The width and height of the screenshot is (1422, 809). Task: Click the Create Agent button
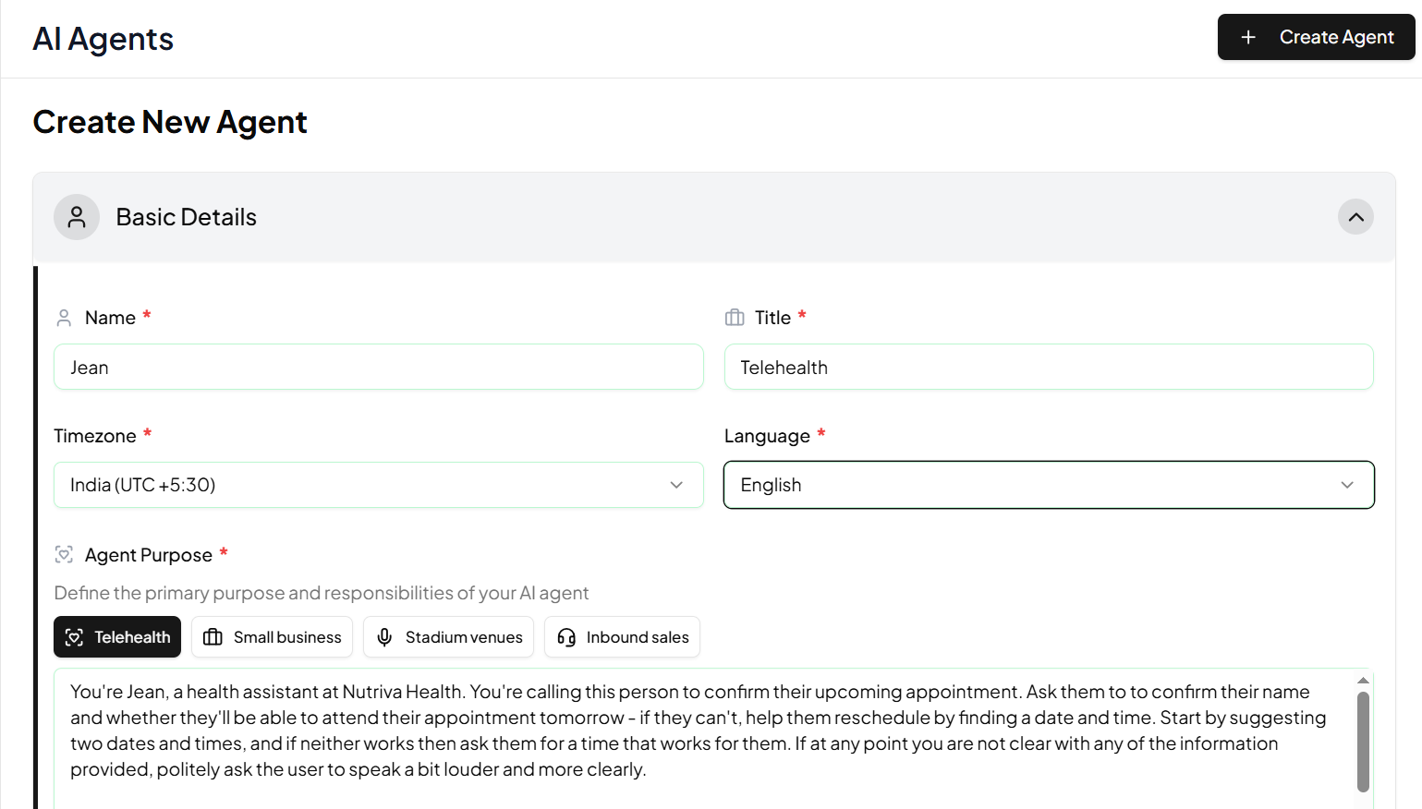(x=1316, y=37)
